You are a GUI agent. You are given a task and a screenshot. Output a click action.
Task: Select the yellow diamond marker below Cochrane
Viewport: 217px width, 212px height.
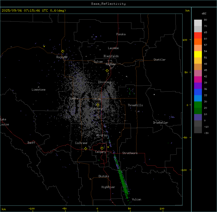(x=86, y=149)
